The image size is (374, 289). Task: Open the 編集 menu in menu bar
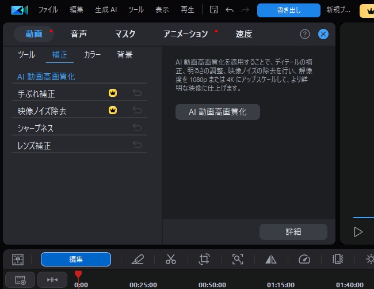[x=77, y=10]
